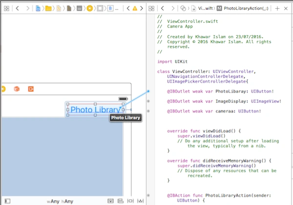Toggle the document outline panel
This screenshot has height=205, width=293.
click(x=7, y=201)
